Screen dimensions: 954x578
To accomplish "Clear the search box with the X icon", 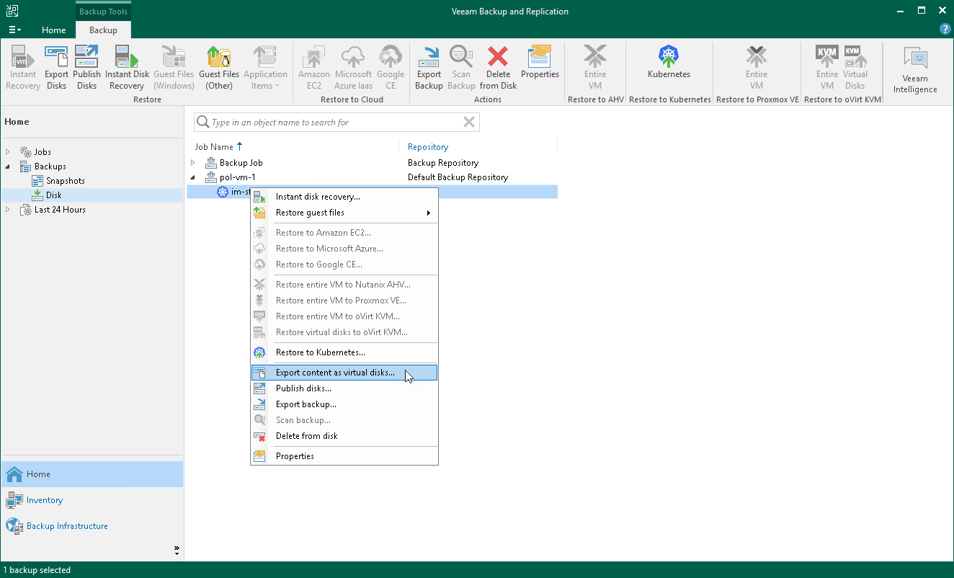I will (x=469, y=123).
